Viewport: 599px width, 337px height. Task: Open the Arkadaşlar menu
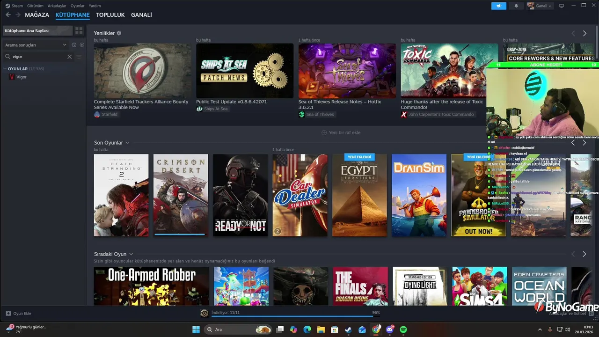(x=57, y=6)
